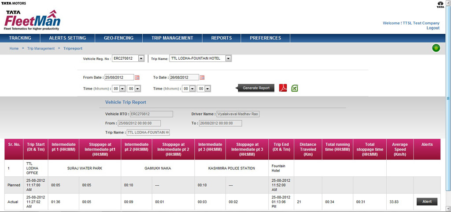Screen dimensions: 451x212
Task: Go to Trip Management breadcrumb link
Action: tap(41, 49)
